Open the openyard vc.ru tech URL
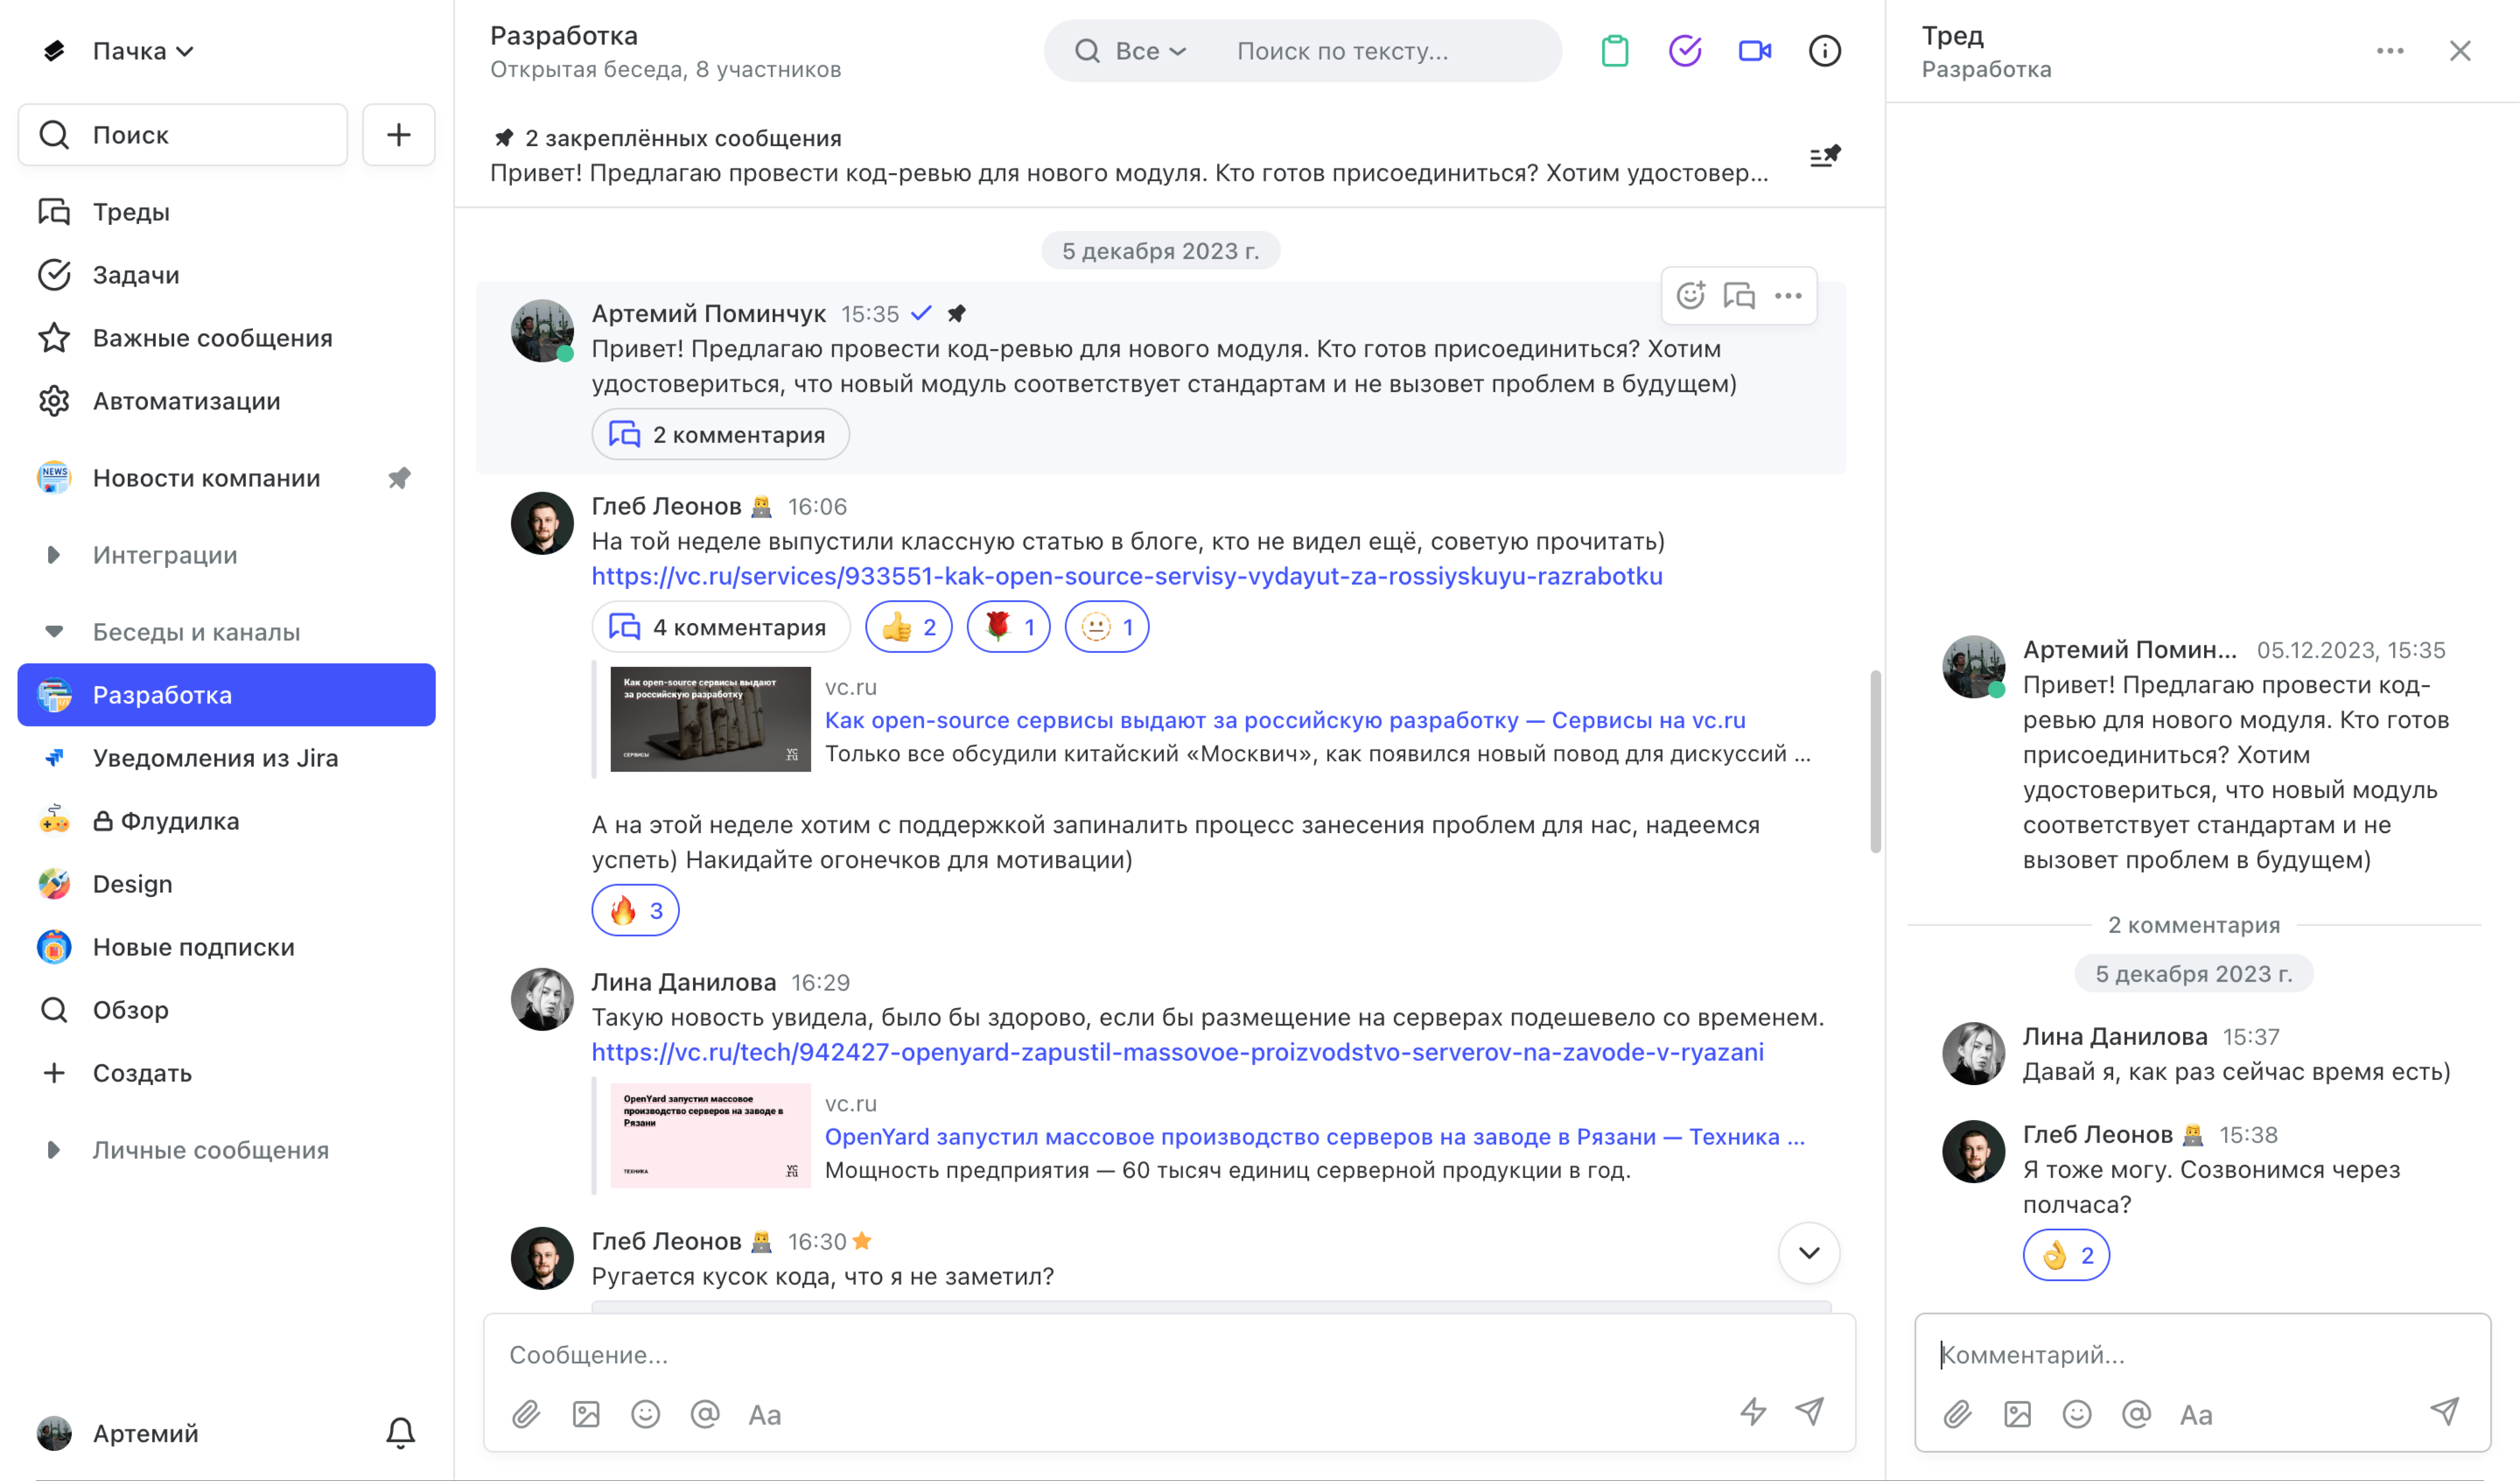Screen dimensions: 2520x1481 pyautogui.click(x=1177, y=1052)
